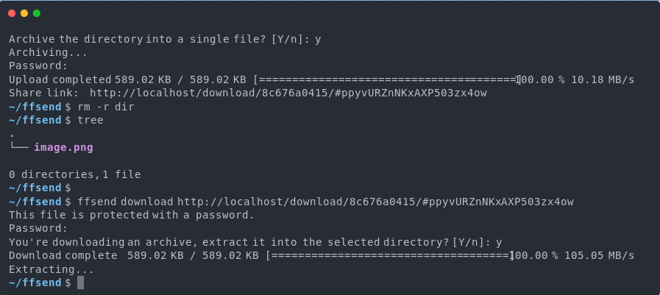This screenshot has width=660, height=295.
Task: Click the tree branch connector before image.png
Action: pos(19,147)
